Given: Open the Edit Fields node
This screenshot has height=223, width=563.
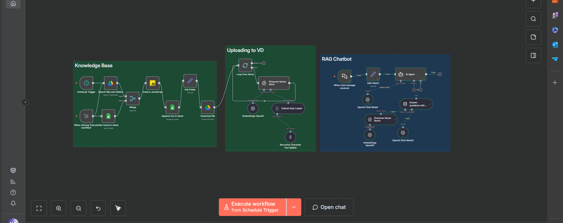Looking at the screenshot, I should point(190,81).
